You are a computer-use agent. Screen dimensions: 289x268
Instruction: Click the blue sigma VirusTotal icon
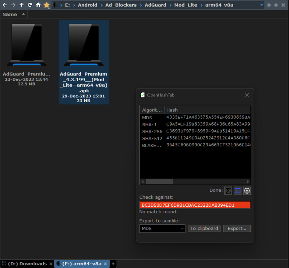click(237, 191)
